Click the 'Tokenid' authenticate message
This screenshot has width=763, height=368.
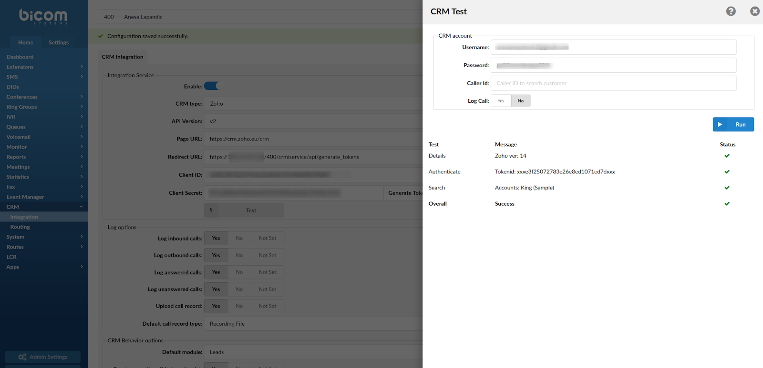[x=555, y=172]
